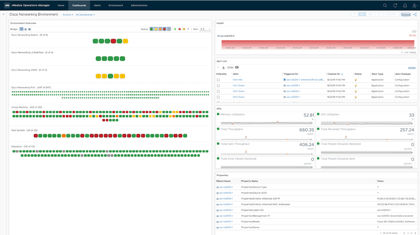Click the refresh icon in the top navigation
Screen dimensions: 420x235
395,5
